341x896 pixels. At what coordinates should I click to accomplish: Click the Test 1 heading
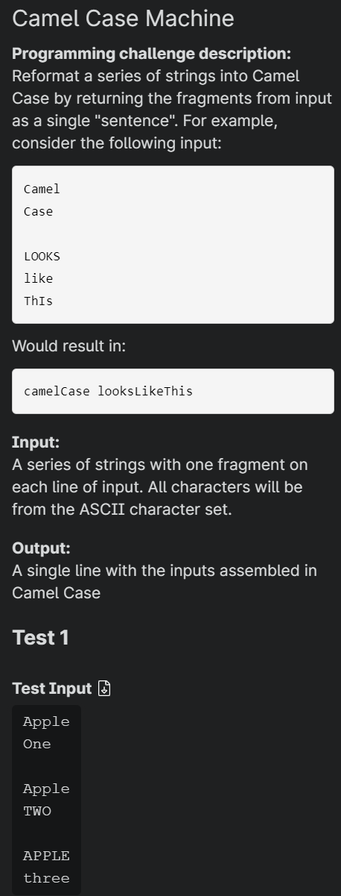[x=41, y=638]
